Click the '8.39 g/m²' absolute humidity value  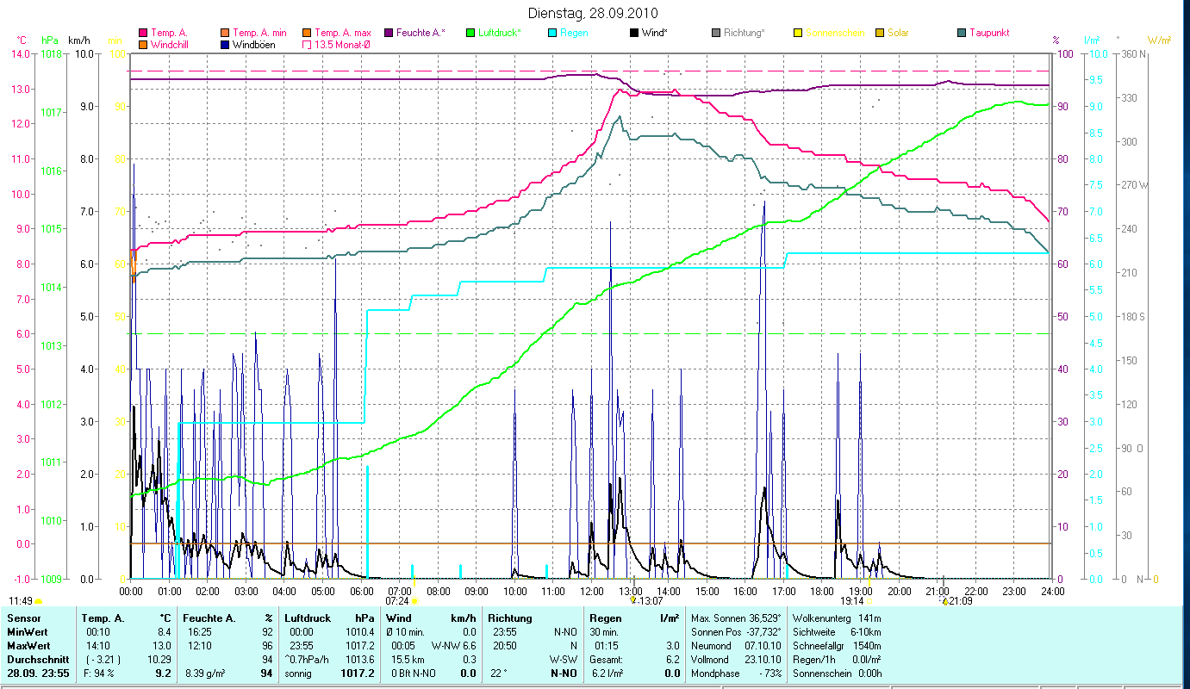(x=206, y=673)
